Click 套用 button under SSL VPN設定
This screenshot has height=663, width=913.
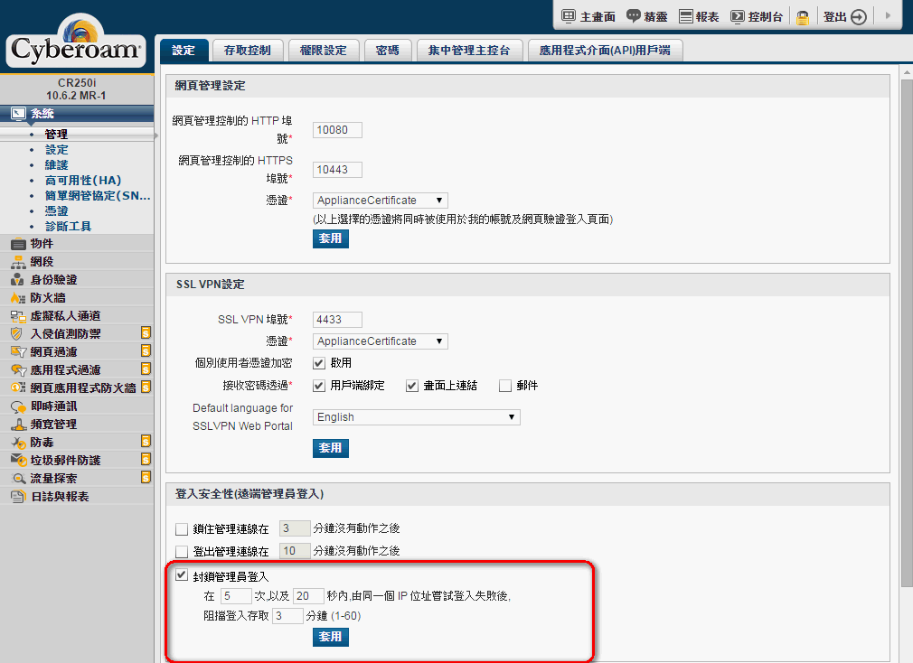(330, 448)
